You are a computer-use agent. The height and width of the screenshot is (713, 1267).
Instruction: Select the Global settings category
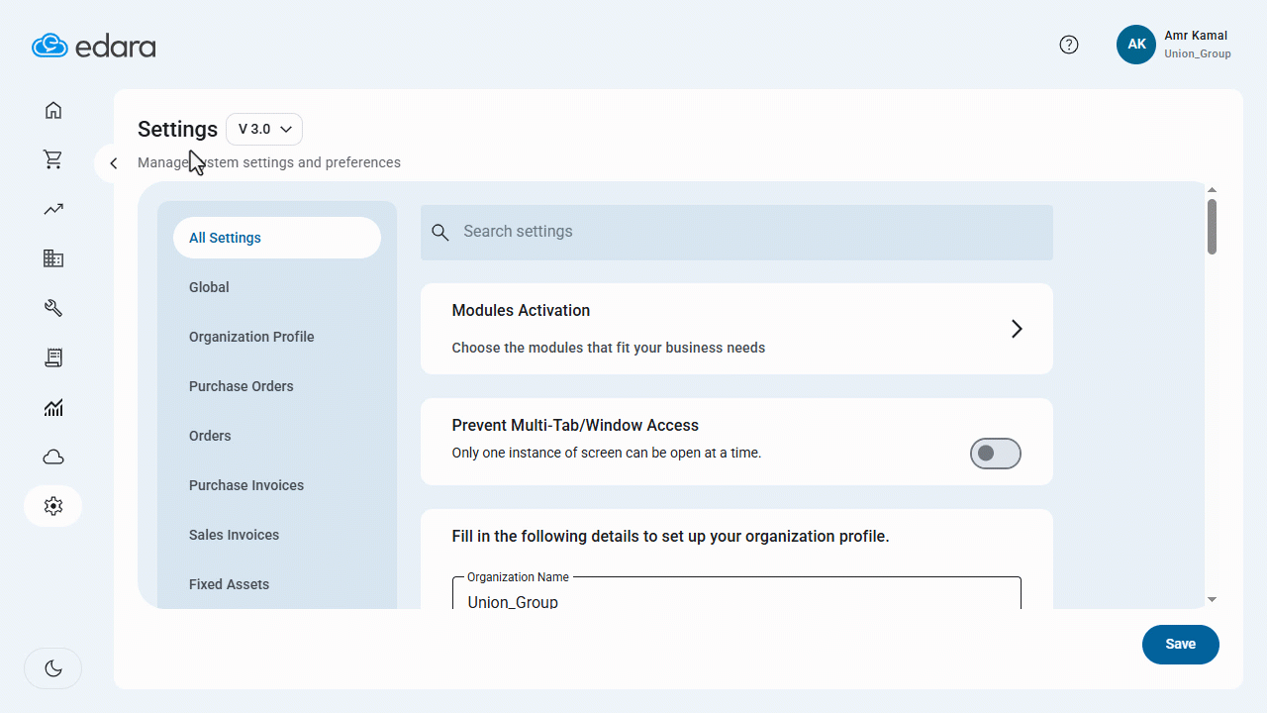[277, 287]
